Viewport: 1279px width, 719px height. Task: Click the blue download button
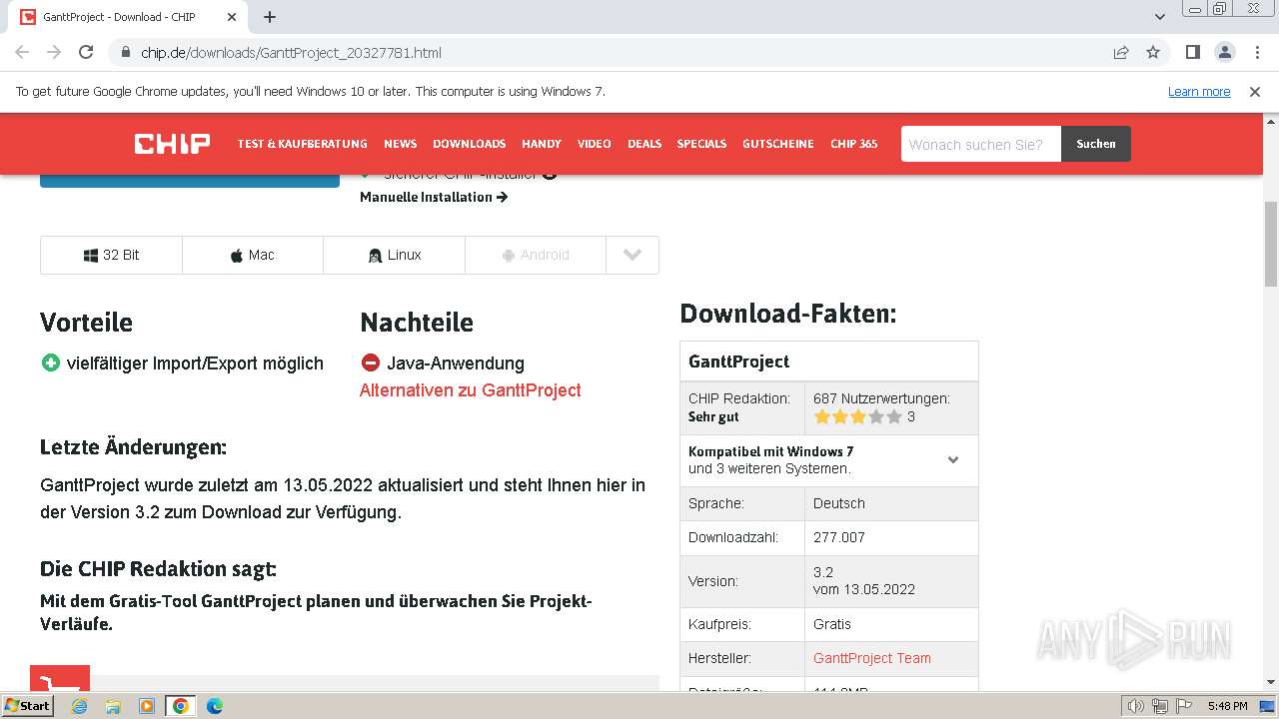coord(190,180)
